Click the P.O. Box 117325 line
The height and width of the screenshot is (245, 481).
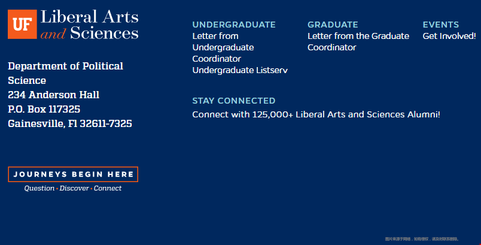tap(44, 109)
